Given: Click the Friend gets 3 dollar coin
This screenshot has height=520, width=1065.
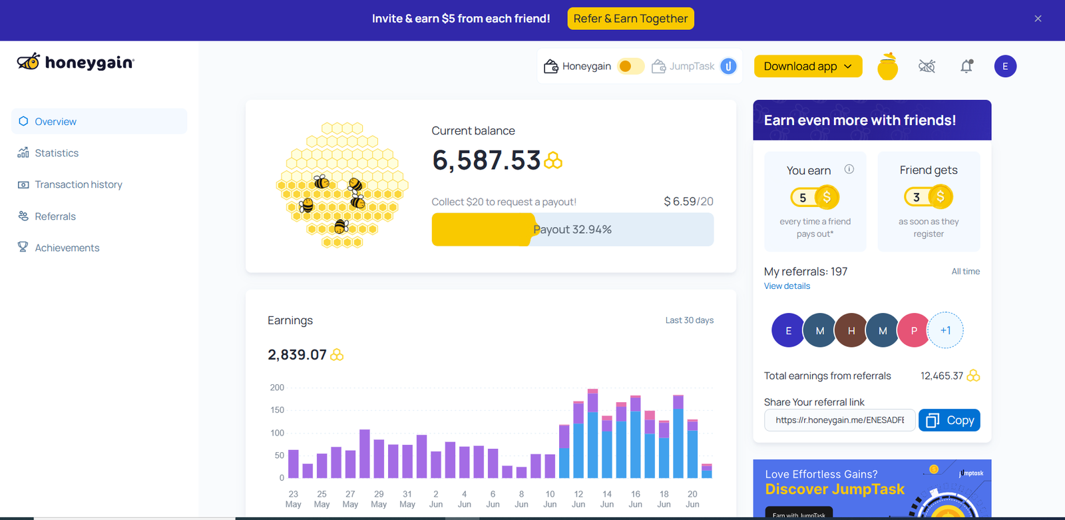Looking at the screenshot, I should tap(940, 196).
